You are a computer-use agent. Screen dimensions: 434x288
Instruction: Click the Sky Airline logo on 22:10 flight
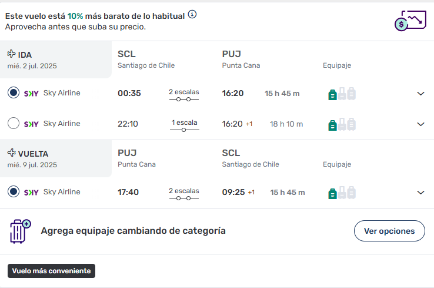(x=31, y=124)
